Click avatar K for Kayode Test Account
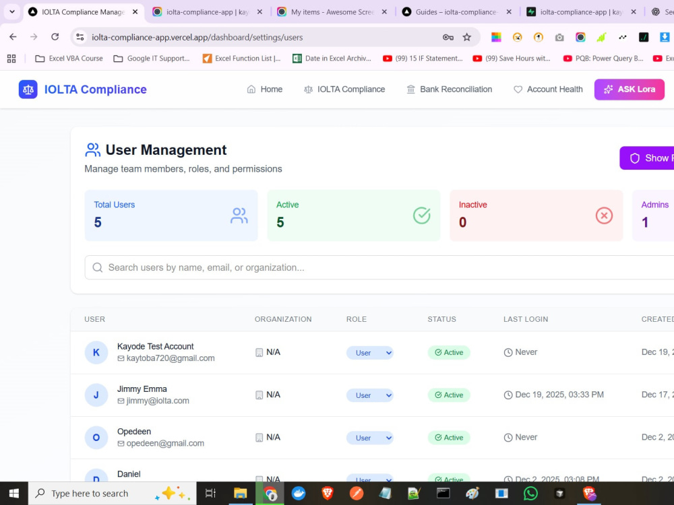Screen dimensions: 674x505 (x=96, y=353)
